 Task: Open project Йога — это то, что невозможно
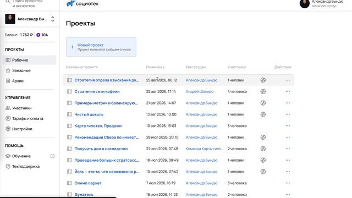[107, 172]
